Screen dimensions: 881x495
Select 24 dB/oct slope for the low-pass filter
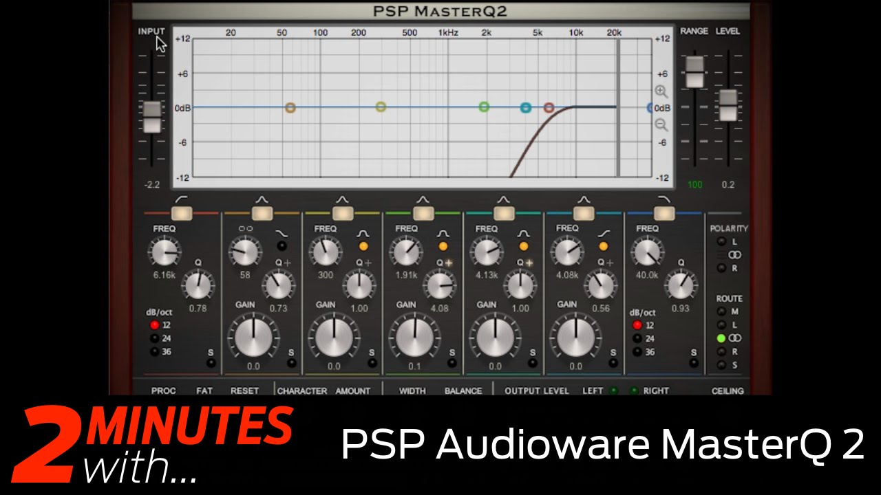(x=637, y=338)
